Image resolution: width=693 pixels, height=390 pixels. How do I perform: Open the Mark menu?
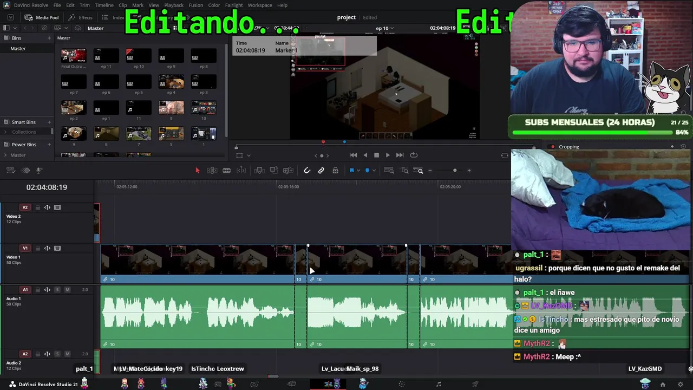coord(138,5)
